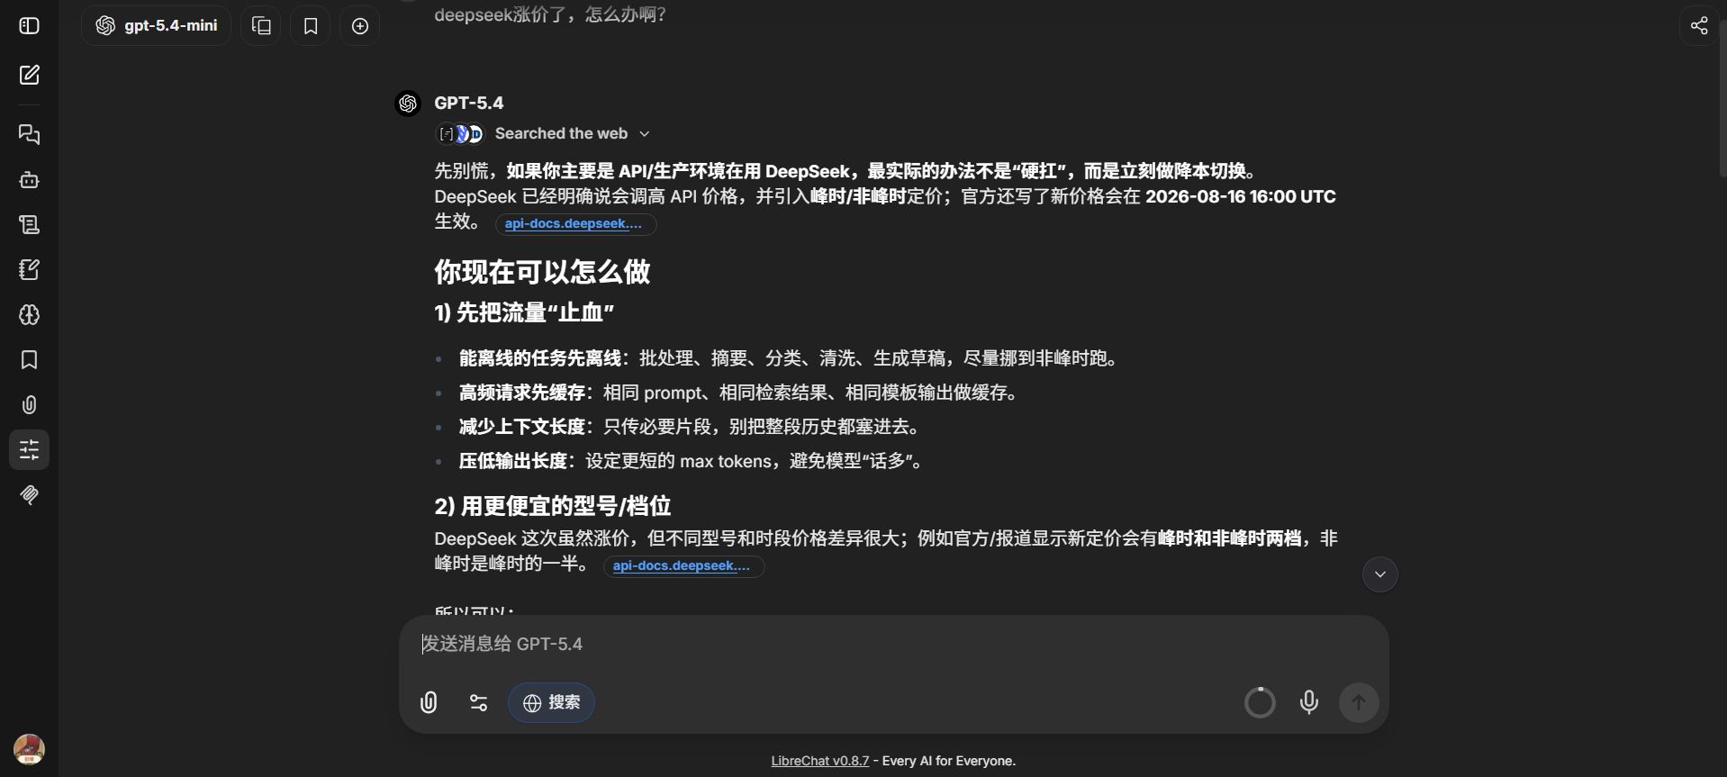Image resolution: width=1727 pixels, height=777 pixels.
Task: Open the prompts scroll icon
Action: coord(29,225)
